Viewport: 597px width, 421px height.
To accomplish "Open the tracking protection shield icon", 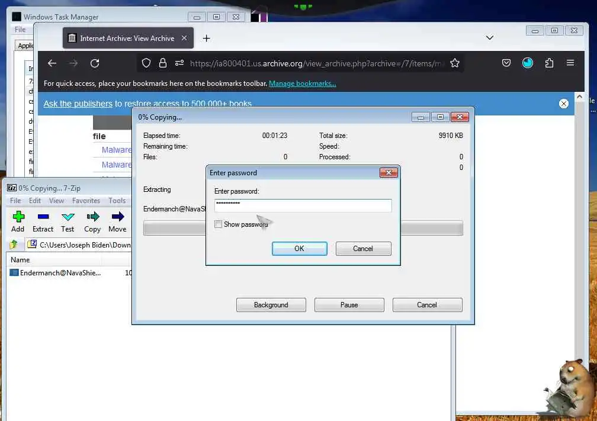I will [146, 63].
